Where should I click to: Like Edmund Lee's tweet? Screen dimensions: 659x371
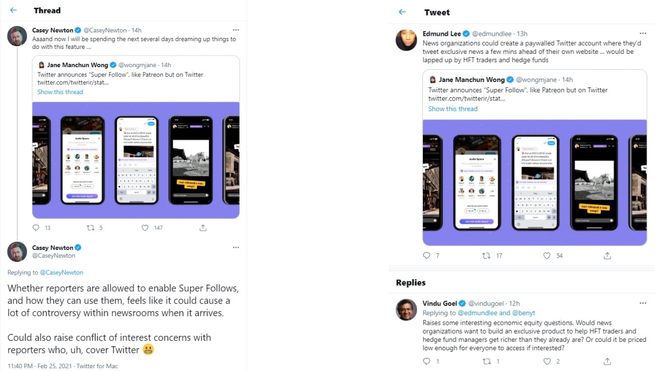546,256
